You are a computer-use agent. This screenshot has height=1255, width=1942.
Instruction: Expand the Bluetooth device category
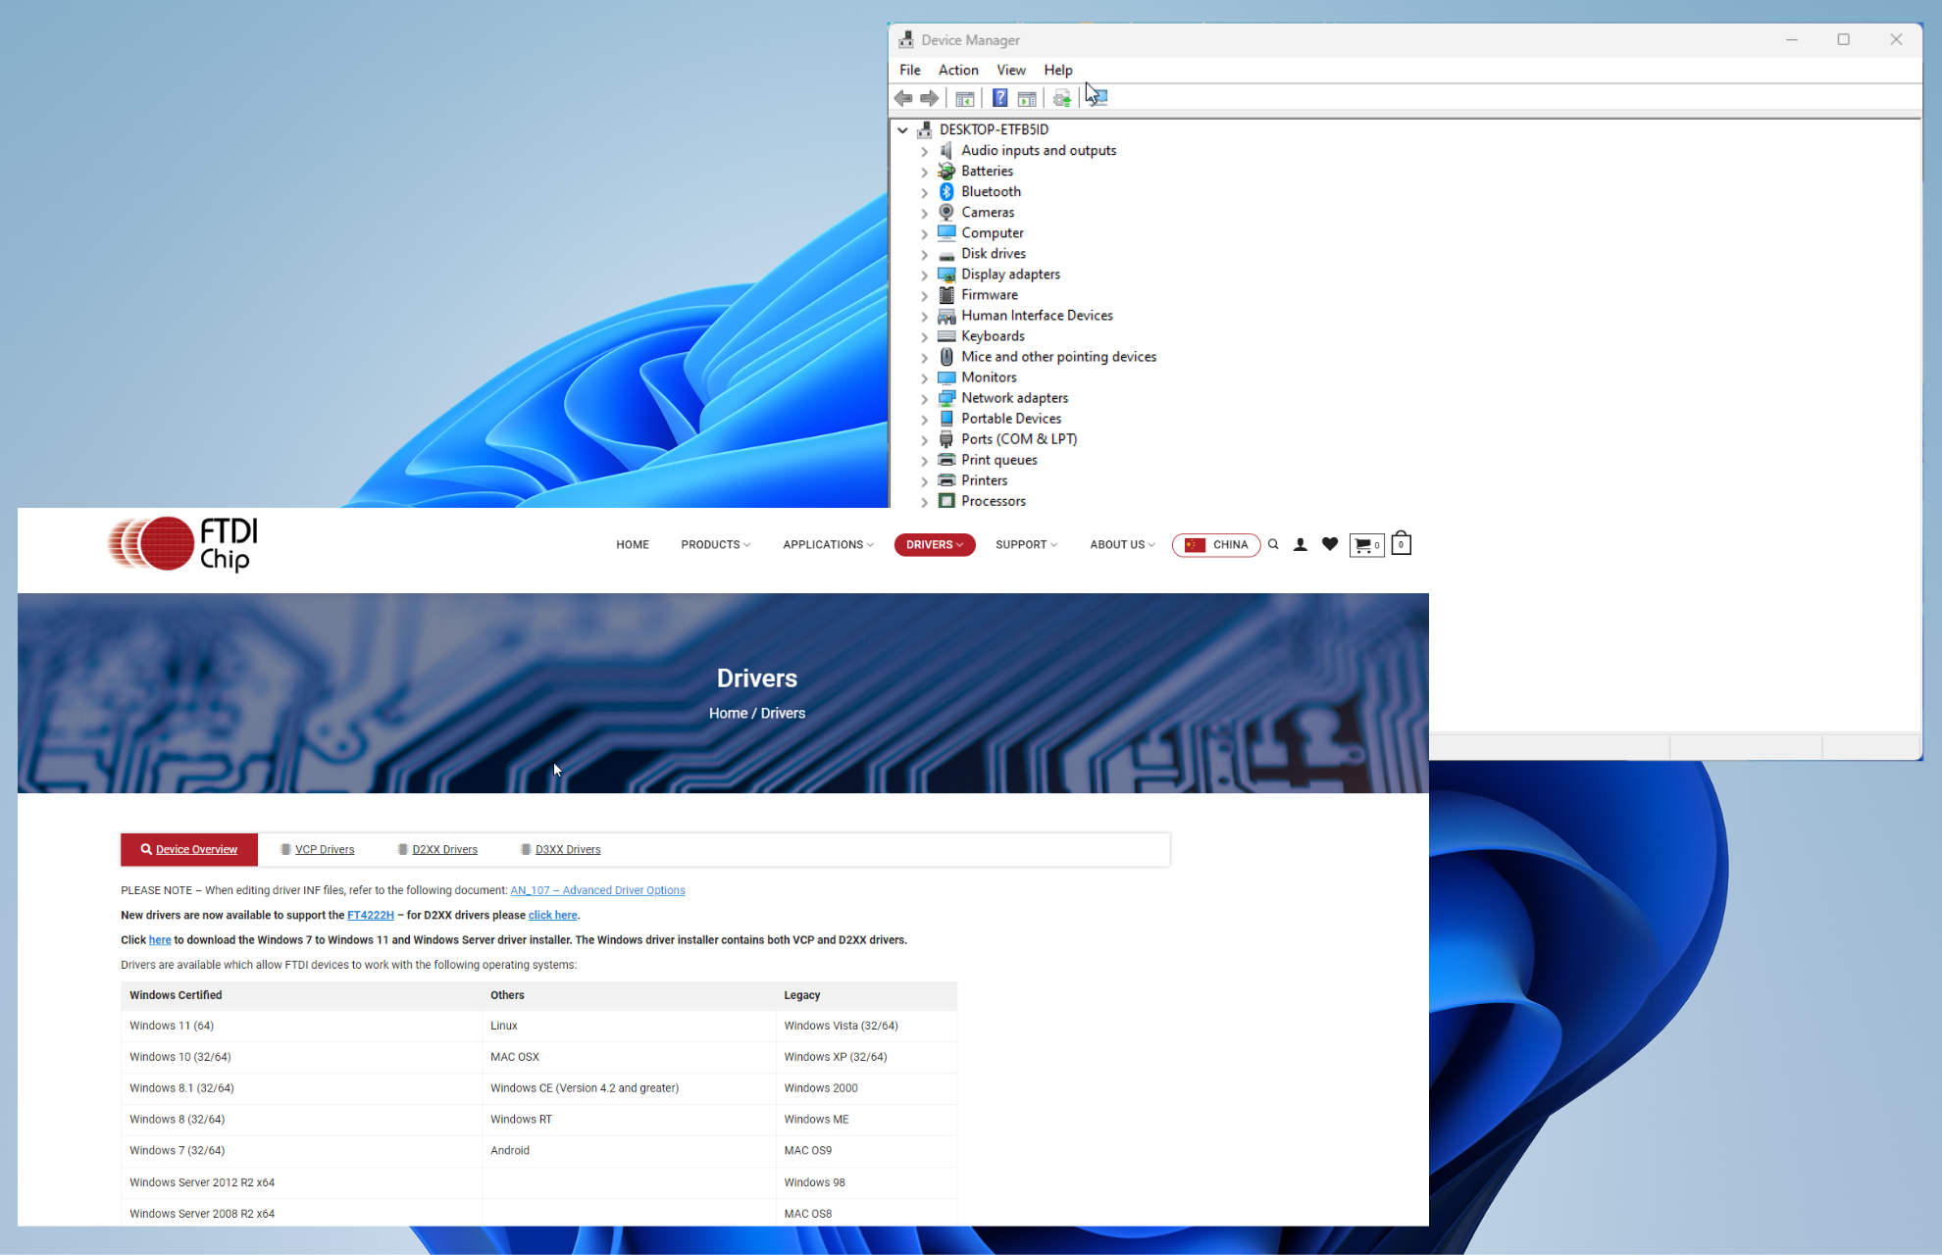click(x=924, y=192)
